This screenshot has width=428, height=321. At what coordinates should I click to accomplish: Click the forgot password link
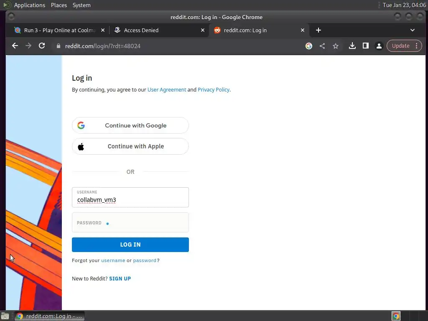pos(144,260)
